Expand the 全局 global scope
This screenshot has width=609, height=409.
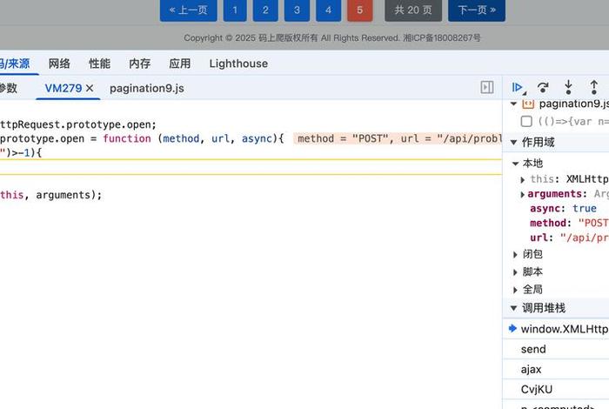click(x=515, y=289)
